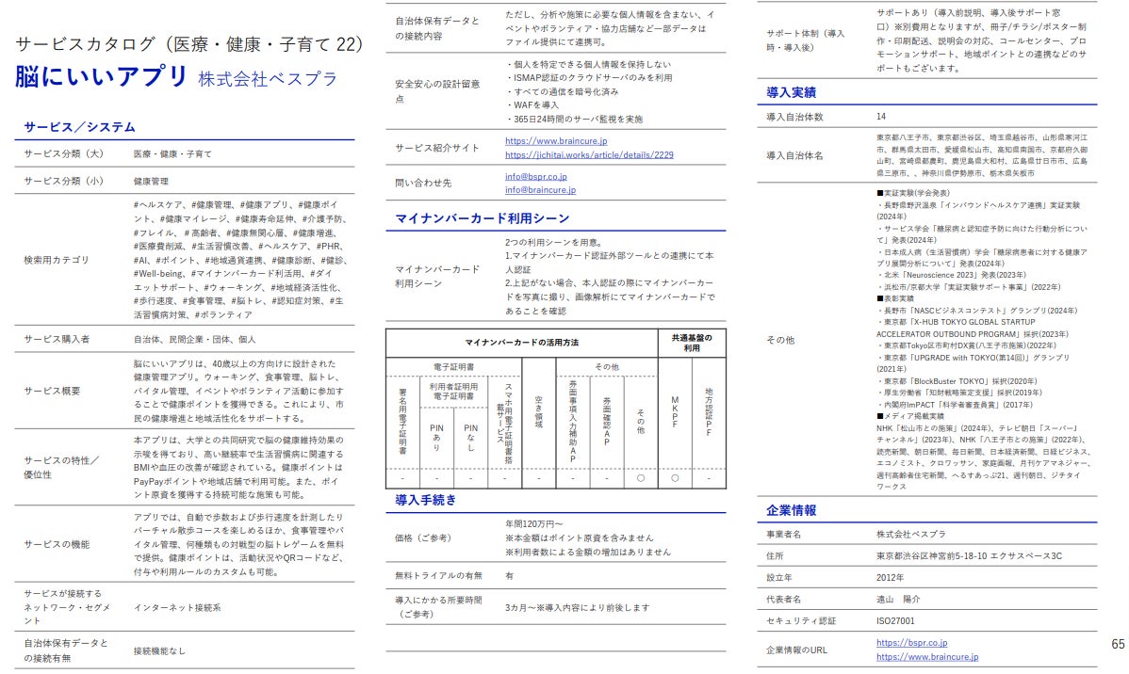Select the value 14 for 導入自治体数

click(x=881, y=117)
